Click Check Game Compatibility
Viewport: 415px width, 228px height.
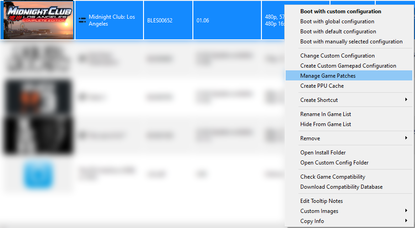coord(332,177)
